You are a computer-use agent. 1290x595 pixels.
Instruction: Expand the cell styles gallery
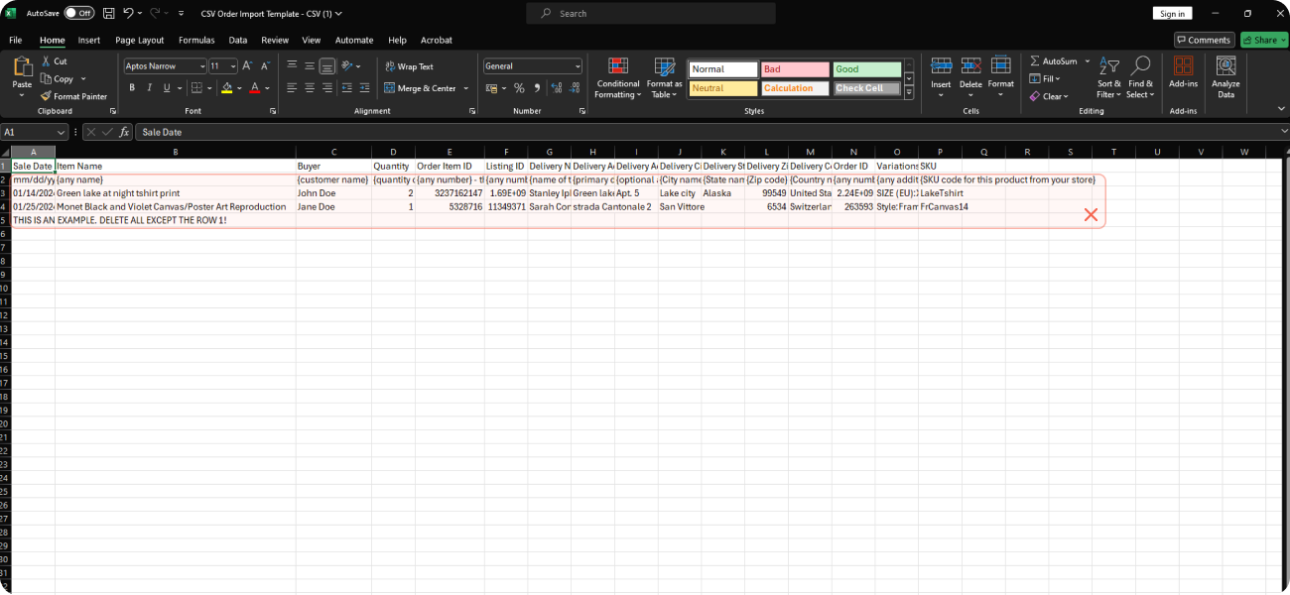coord(909,92)
